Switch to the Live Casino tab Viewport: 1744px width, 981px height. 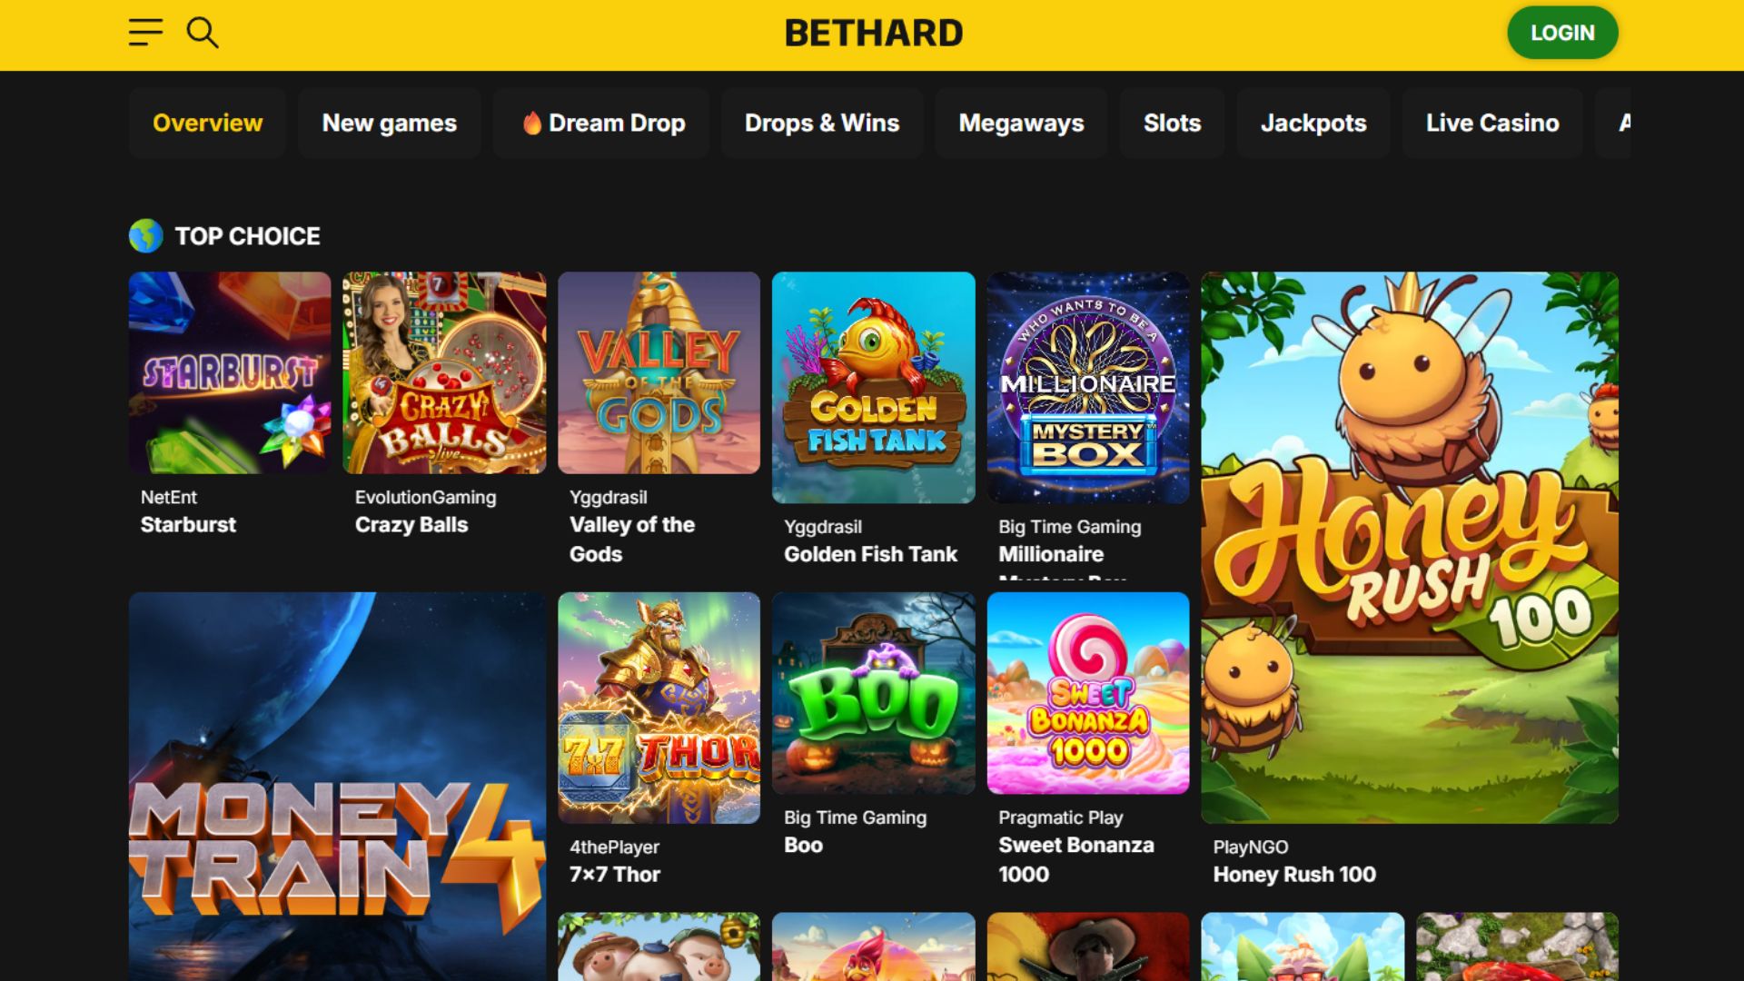click(x=1492, y=123)
